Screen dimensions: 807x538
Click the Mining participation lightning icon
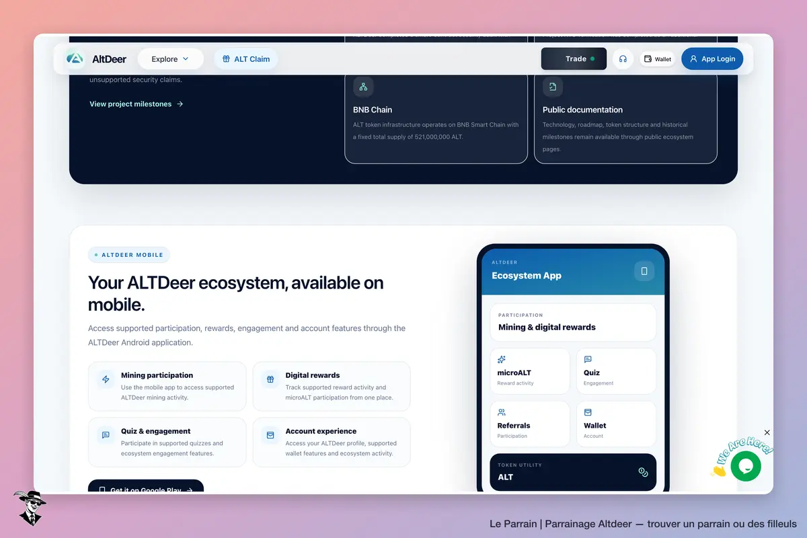[106, 379]
